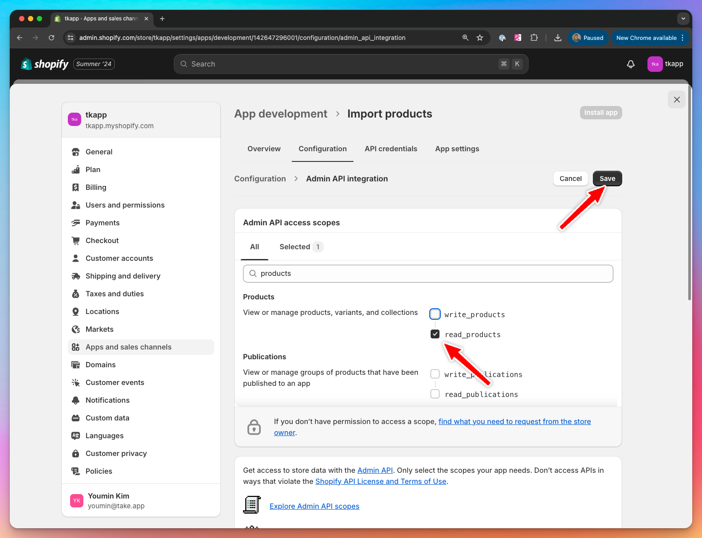
Task: Click the tkapp avatar in top bar
Action: 655,64
